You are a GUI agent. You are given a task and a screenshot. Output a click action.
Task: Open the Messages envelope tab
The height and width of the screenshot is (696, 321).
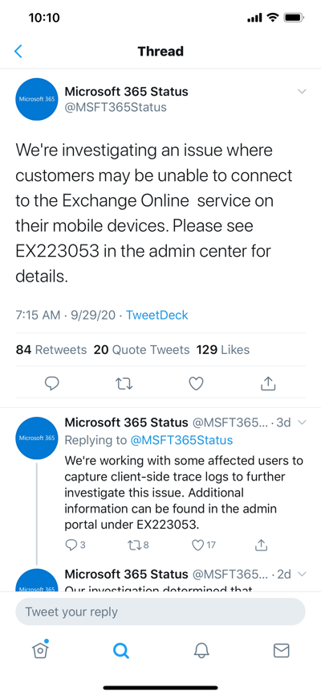281,651
